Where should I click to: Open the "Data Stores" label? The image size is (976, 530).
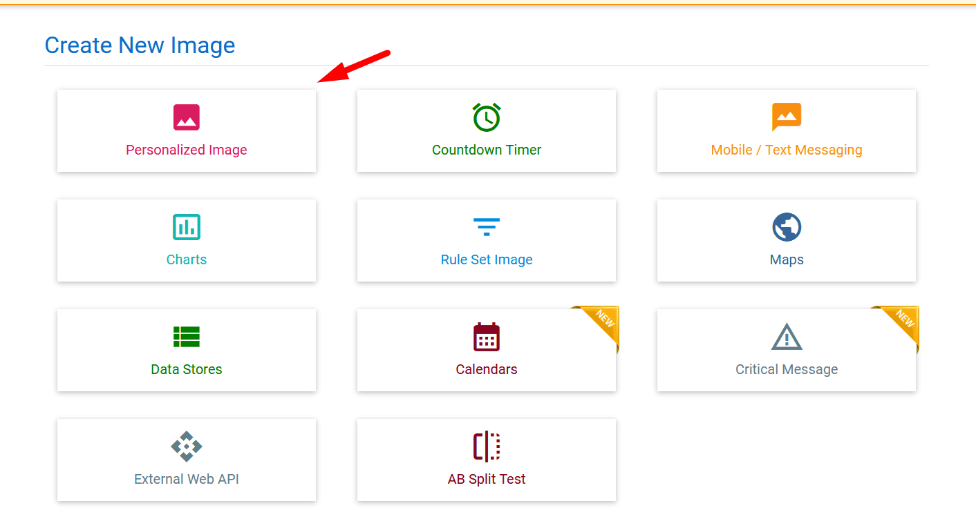(x=186, y=369)
